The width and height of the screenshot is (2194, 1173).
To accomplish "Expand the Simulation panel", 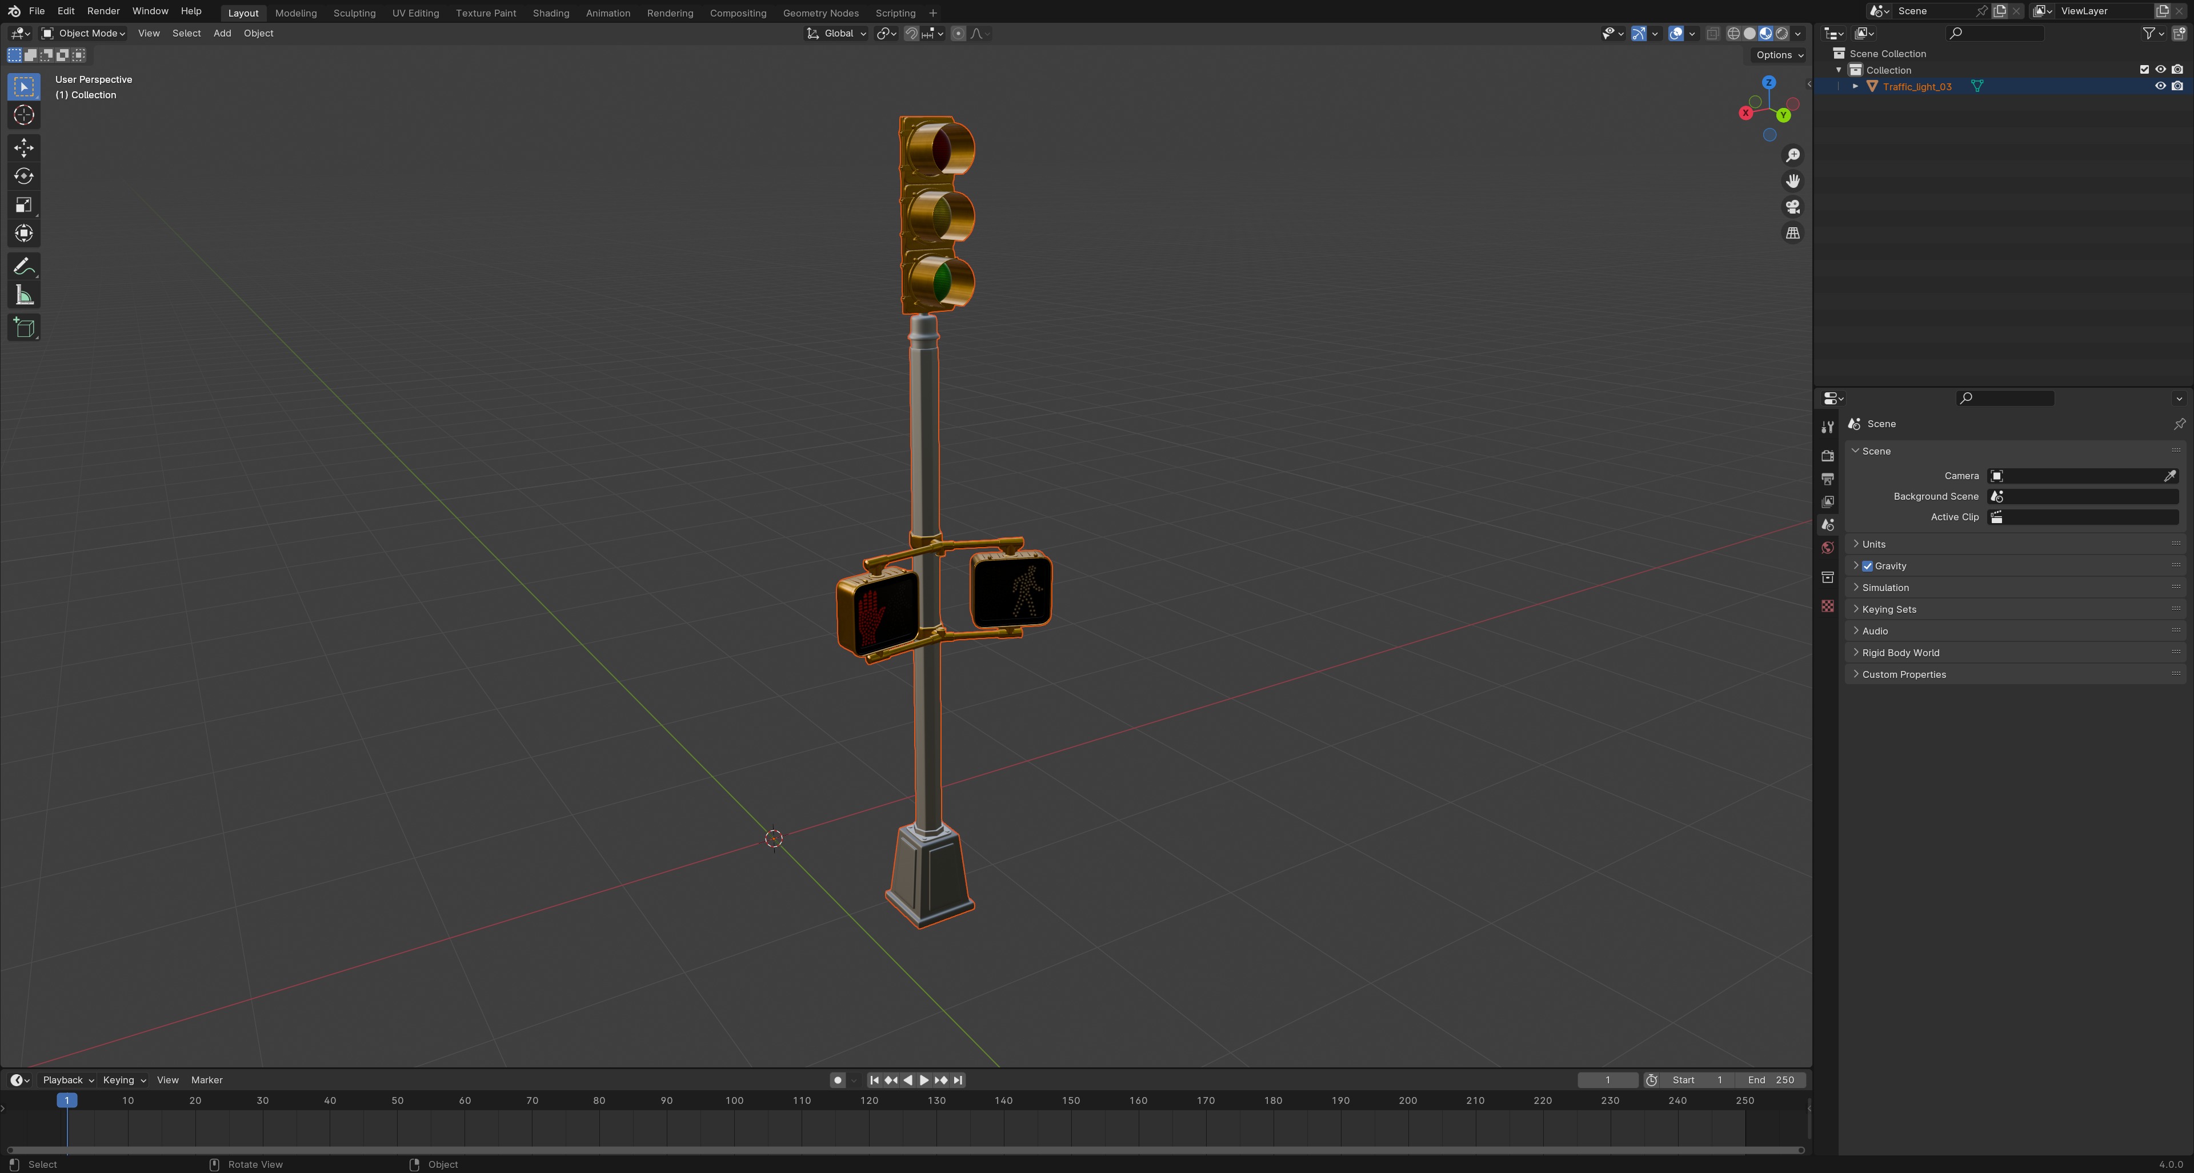I will 1885,587.
